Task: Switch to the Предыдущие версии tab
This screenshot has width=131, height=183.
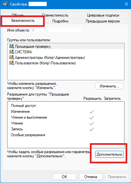Action: click(x=103, y=21)
